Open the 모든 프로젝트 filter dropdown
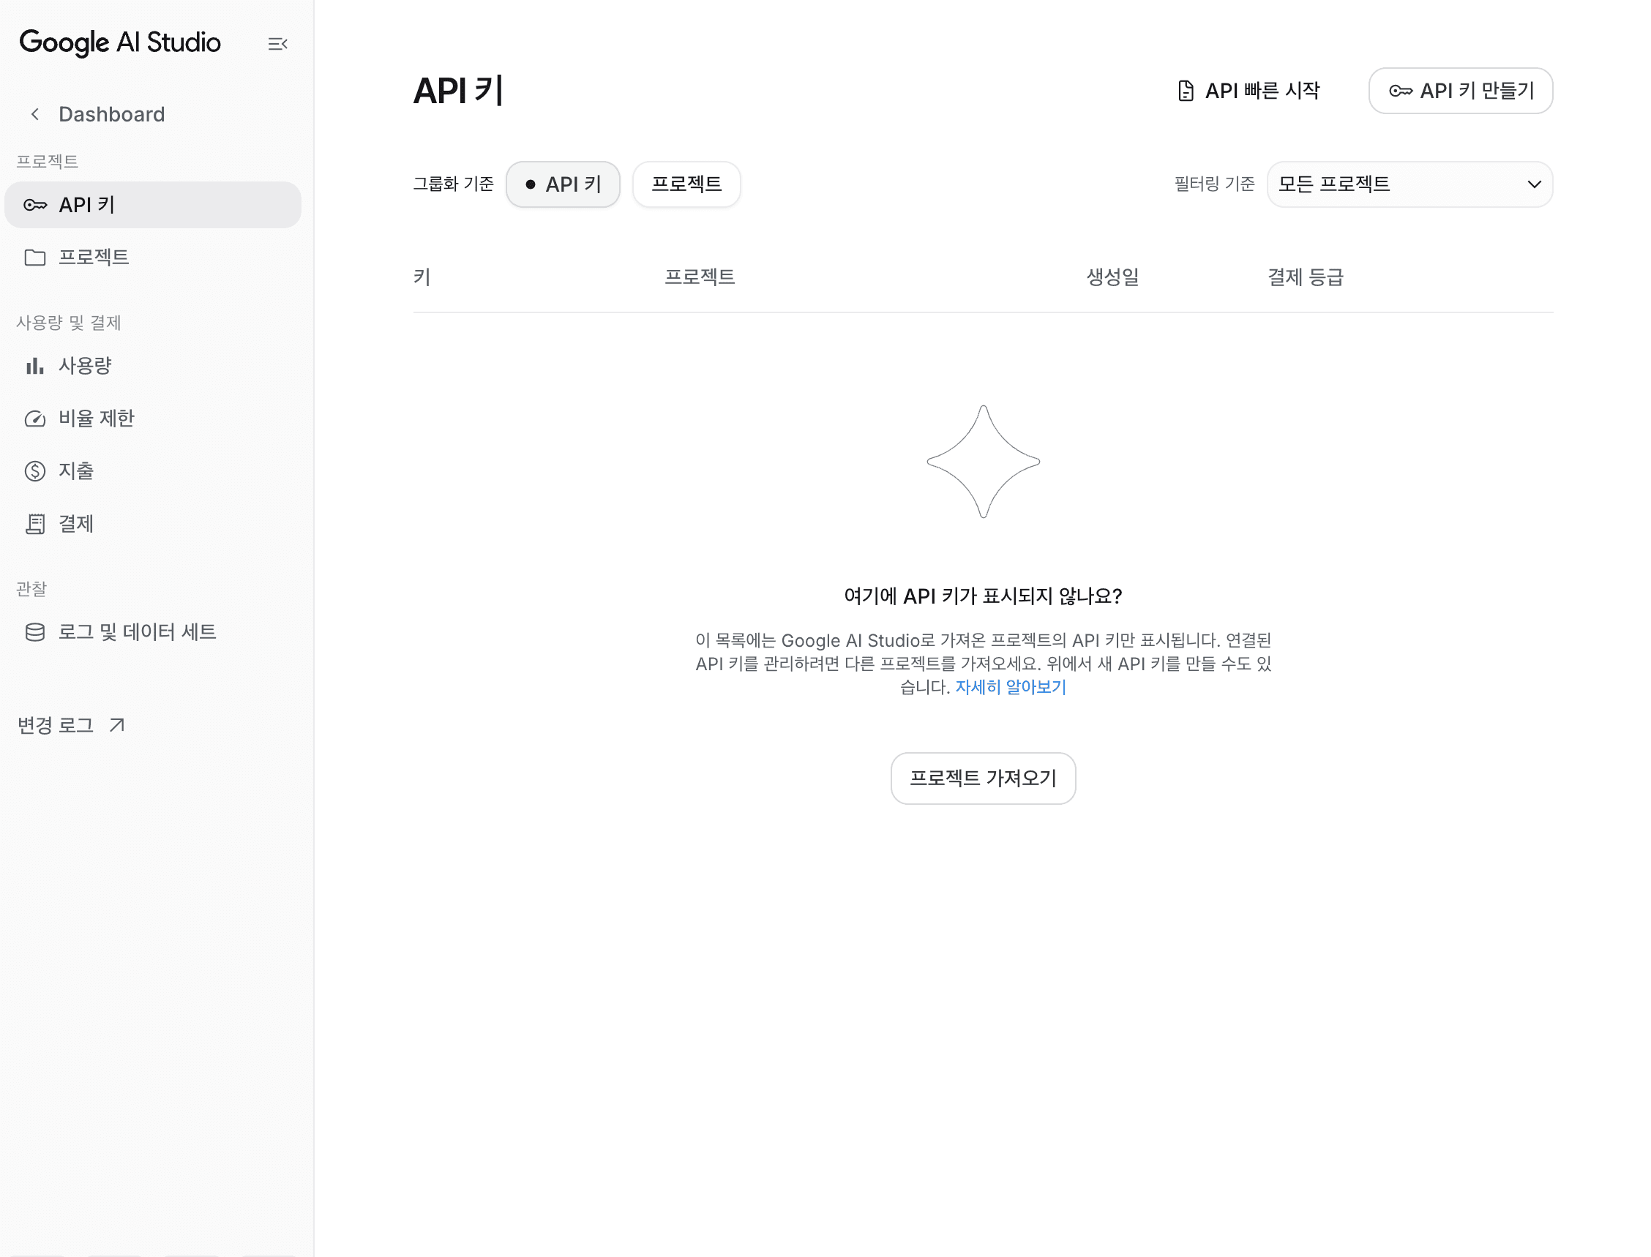Viewport: 1651px width, 1257px height. [1409, 184]
